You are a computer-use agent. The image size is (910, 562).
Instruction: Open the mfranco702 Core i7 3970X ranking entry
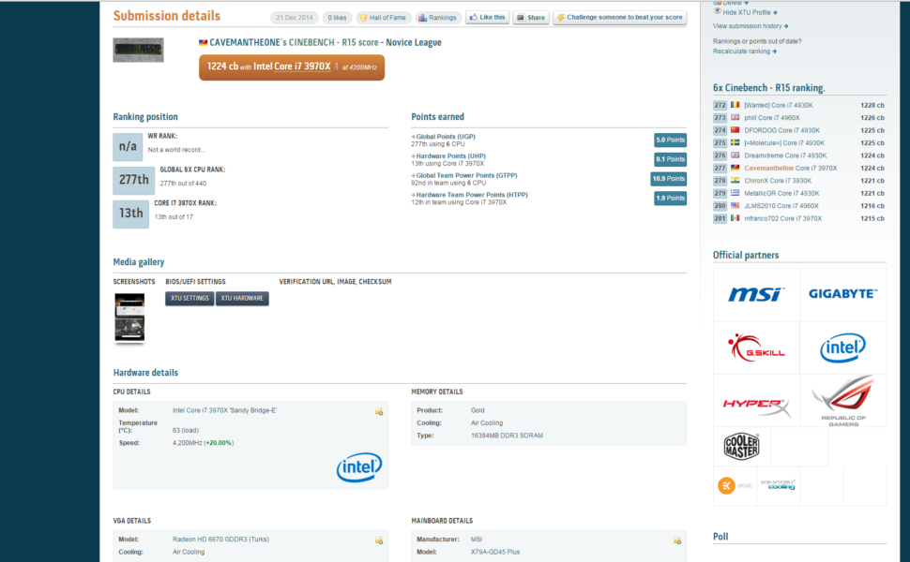click(783, 218)
